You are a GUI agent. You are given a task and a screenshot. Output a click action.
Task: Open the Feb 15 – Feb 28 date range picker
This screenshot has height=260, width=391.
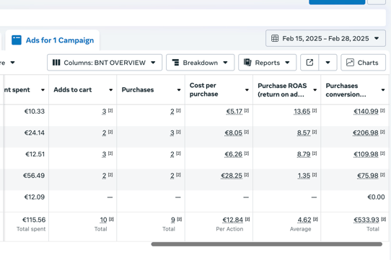point(325,38)
